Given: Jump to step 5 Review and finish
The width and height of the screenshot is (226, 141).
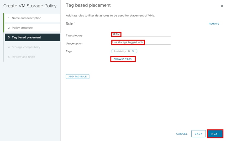Looking at the screenshot, I should click(x=23, y=57).
